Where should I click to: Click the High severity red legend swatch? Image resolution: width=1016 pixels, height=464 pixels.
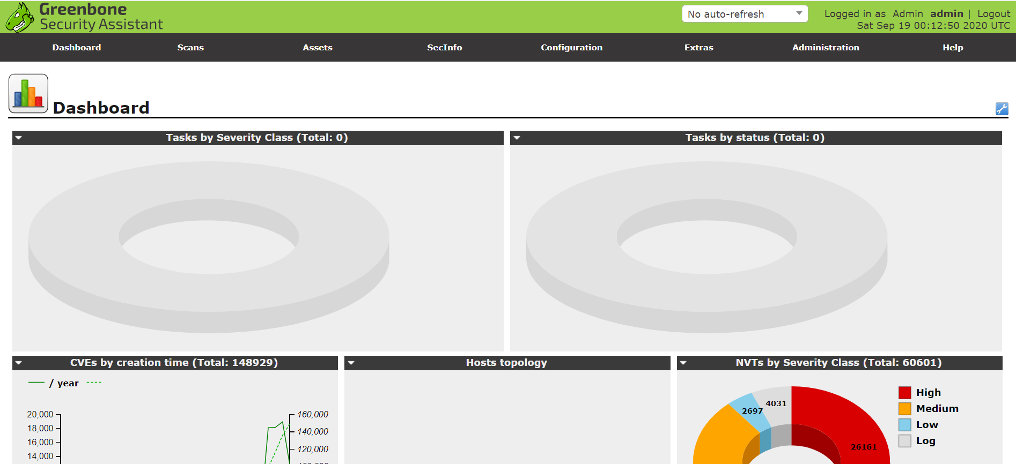coord(905,393)
